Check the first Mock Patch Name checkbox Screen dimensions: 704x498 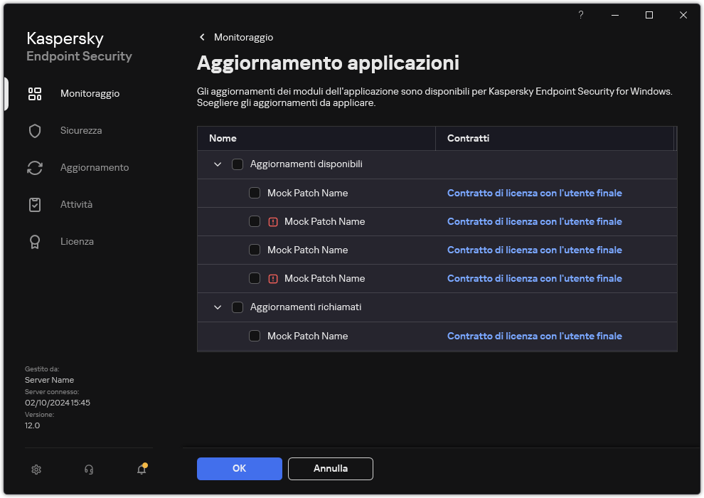point(255,193)
